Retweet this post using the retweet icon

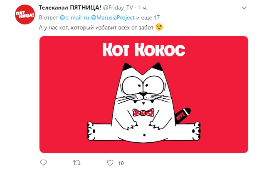(76, 163)
